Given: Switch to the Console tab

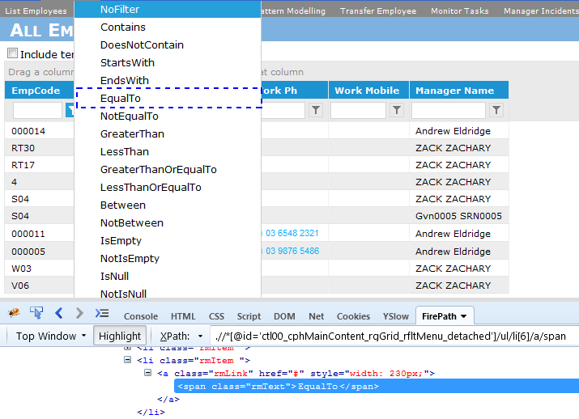Looking at the screenshot, I should [x=141, y=316].
